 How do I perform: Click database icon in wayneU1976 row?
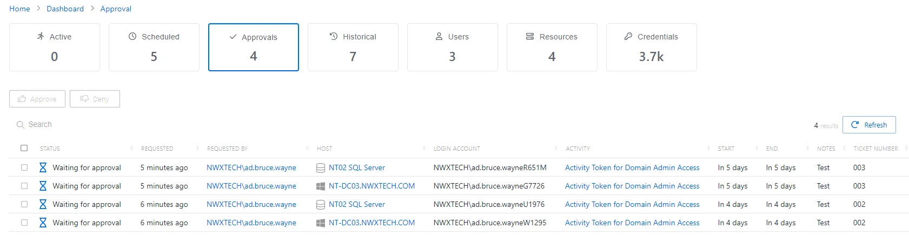(321, 205)
